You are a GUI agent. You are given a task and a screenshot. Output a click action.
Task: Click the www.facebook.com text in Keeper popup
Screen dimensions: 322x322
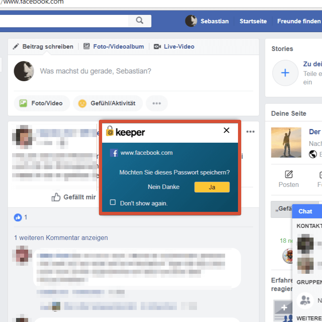point(146,153)
